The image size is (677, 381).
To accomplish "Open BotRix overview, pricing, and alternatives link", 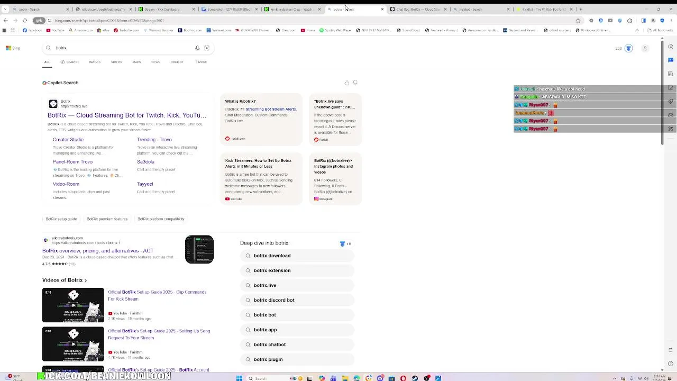I will 98,251.
